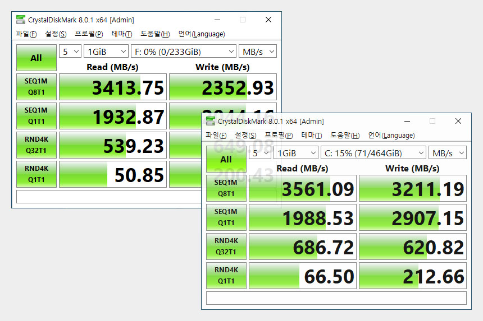Click write result 2907.15 in C: window
The width and height of the screenshot is (483, 321).
pyautogui.click(x=413, y=217)
